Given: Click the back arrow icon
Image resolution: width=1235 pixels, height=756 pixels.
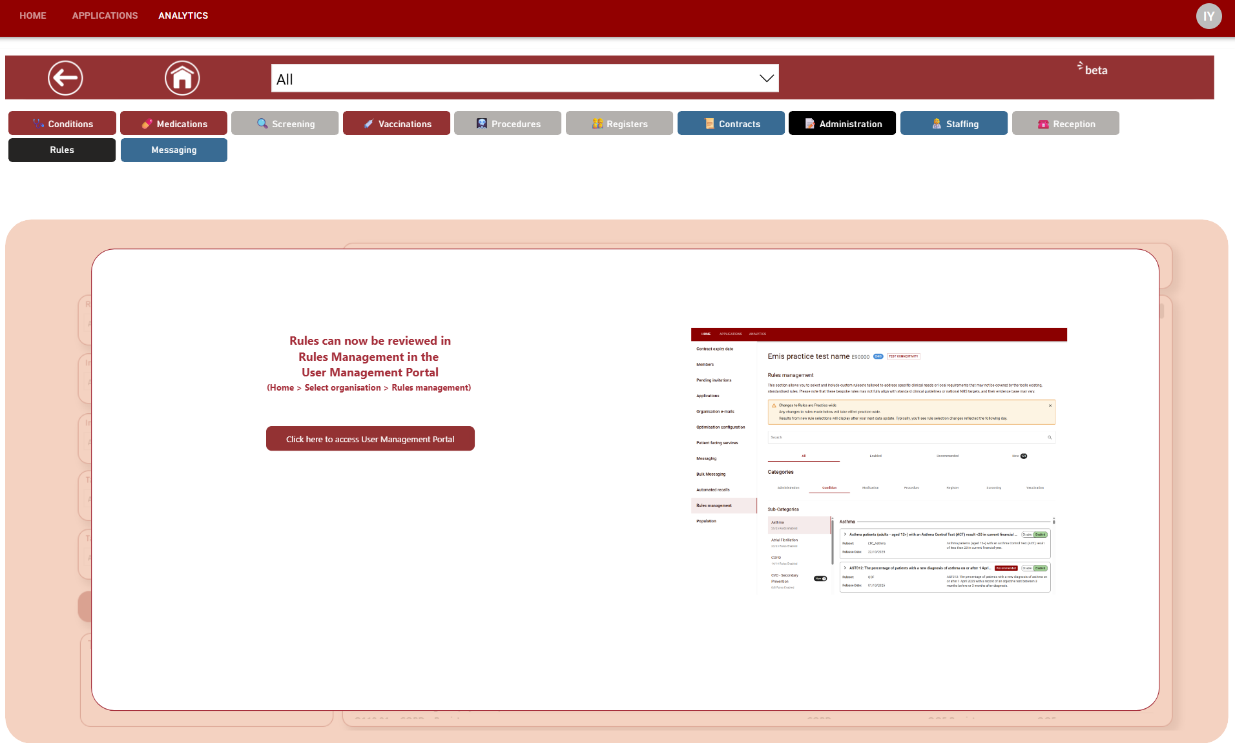Looking at the screenshot, I should (65, 78).
